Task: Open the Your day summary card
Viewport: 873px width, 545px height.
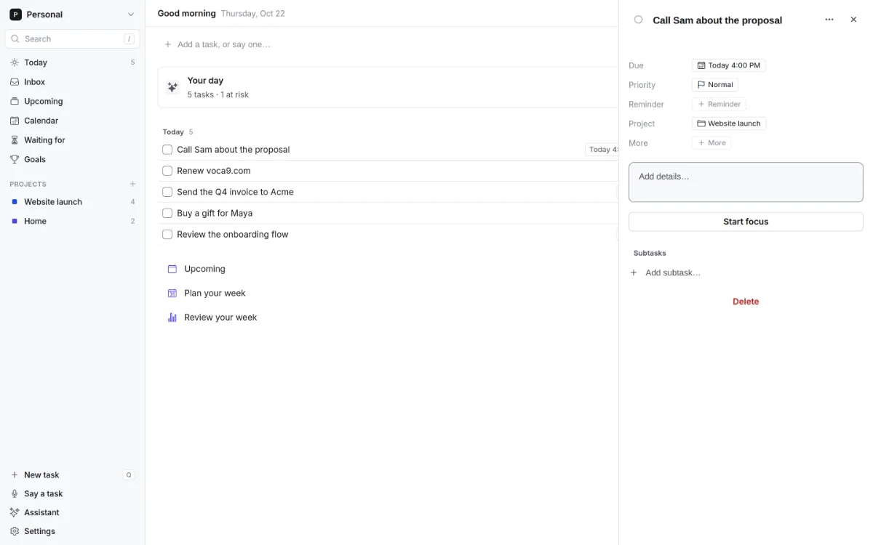Action: tap(388, 87)
